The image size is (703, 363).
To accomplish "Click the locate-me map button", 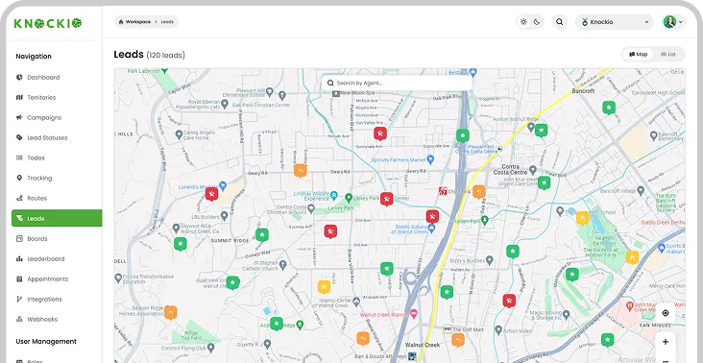I will (666, 313).
